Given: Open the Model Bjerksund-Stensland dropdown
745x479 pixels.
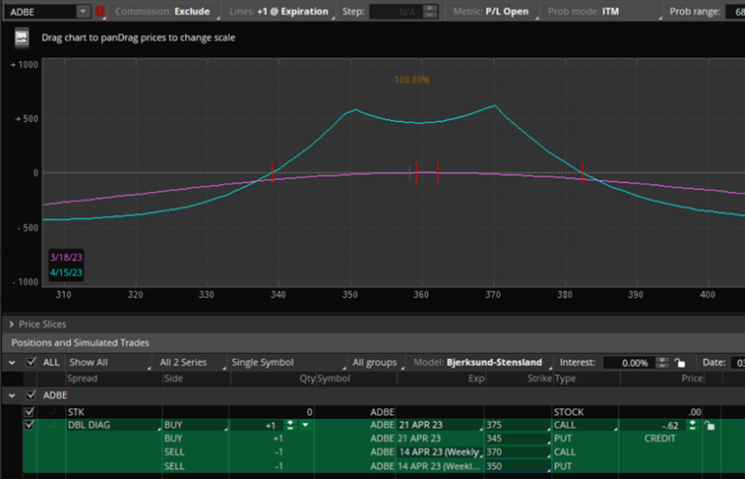Looking at the screenshot, I should [x=481, y=363].
